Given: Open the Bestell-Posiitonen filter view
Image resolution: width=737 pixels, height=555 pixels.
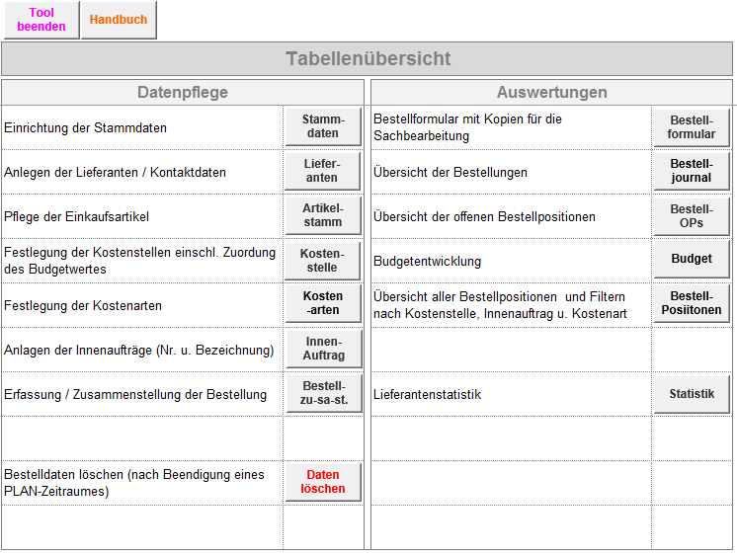Looking at the screenshot, I should [692, 303].
